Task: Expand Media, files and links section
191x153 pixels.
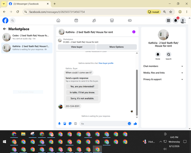Action: click(x=163, y=73)
